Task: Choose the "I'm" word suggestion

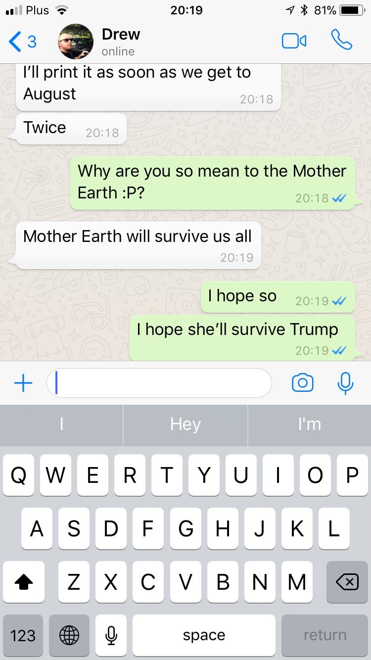Action: (x=310, y=424)
